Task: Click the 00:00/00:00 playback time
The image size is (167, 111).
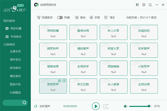Action: (x=70, y=106)
